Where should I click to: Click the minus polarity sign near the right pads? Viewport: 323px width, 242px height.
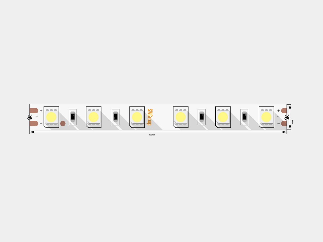tap(279, 124)
